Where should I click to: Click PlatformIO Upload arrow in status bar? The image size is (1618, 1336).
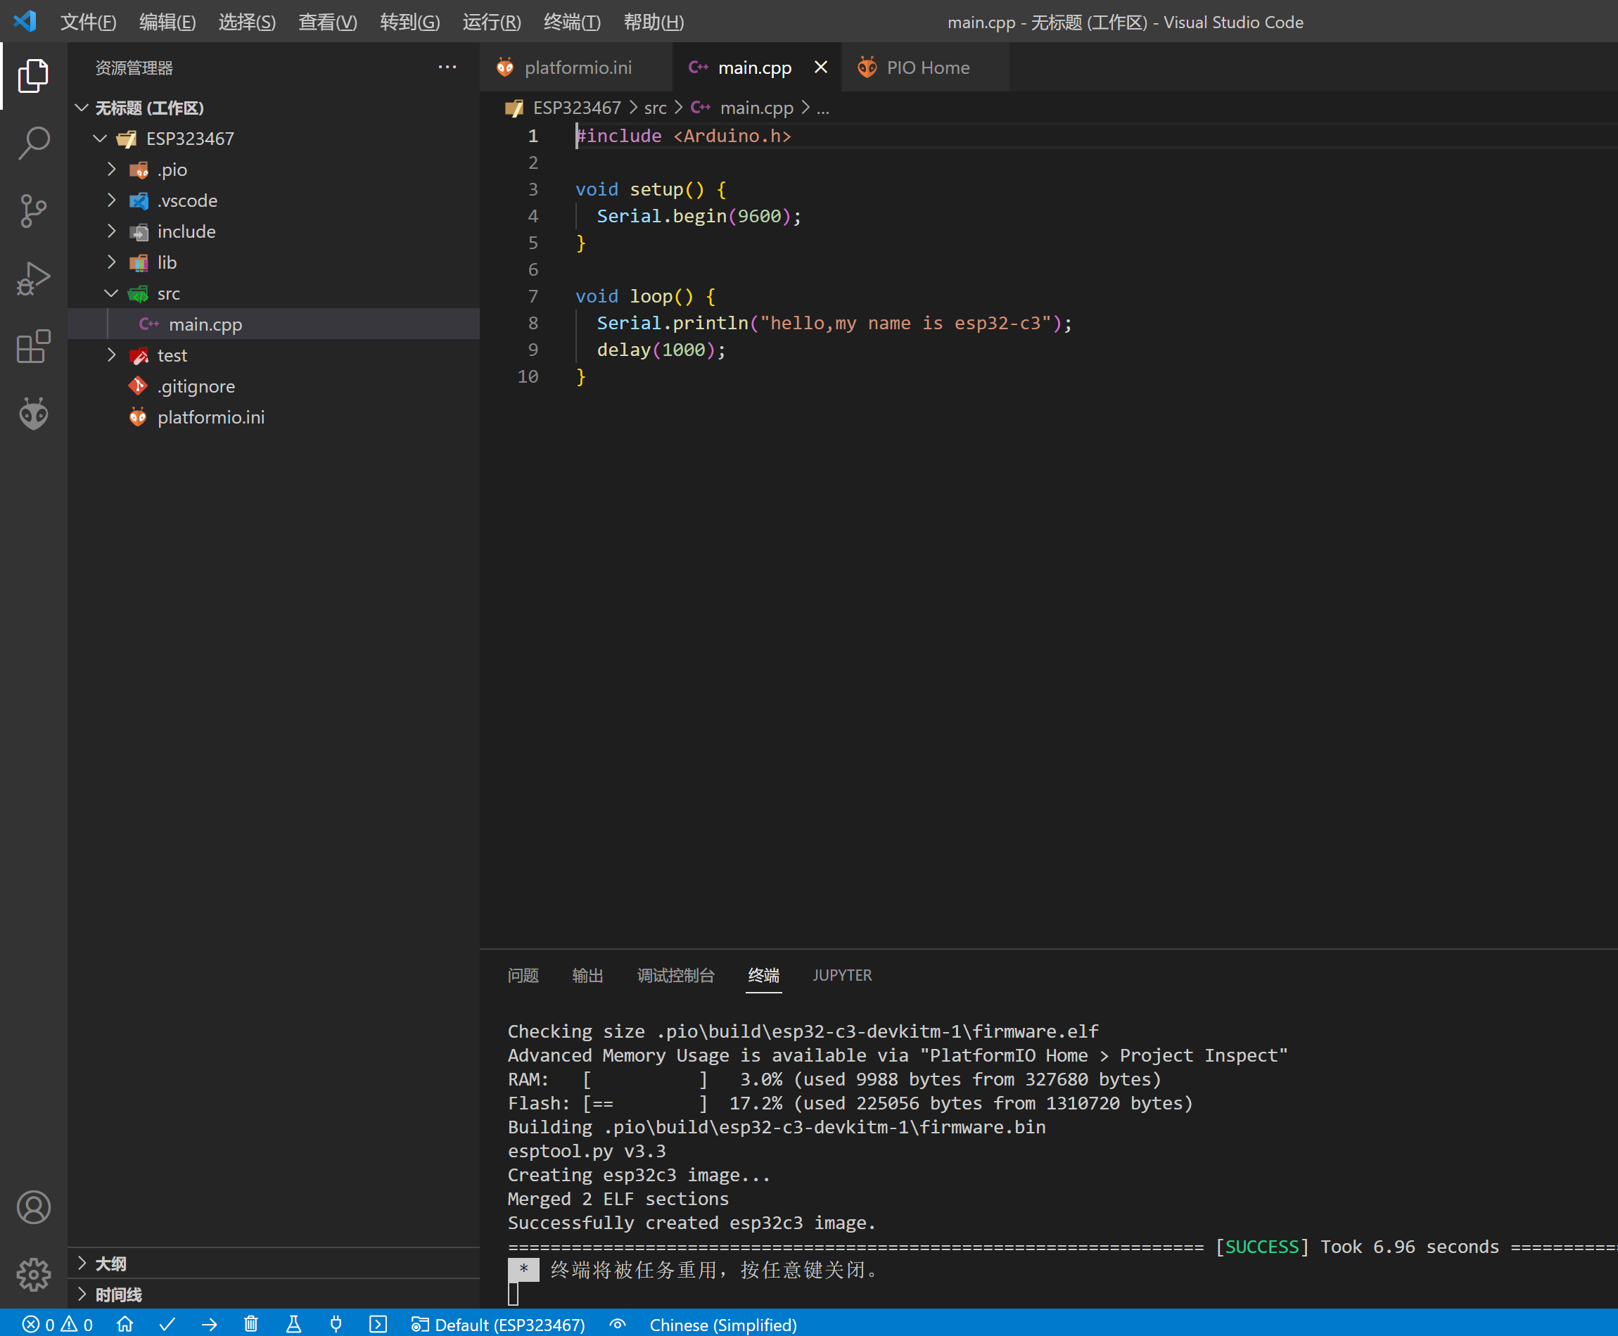tap(209, 1325)
